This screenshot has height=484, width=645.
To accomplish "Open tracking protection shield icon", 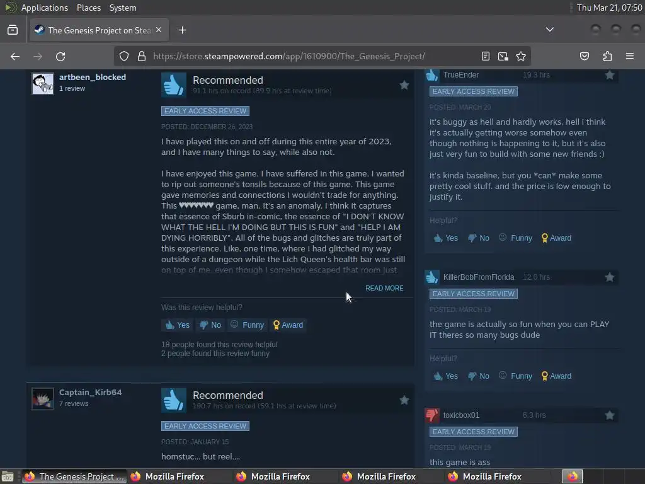I will click(x=124, y=56).
